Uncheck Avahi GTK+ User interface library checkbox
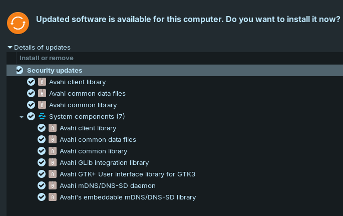This screenshot has height=216, width=343. pos(42,174)
